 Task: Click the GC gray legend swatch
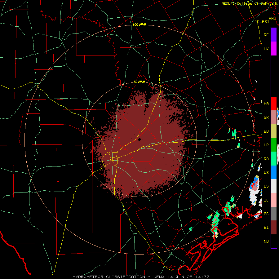click(274, 214)
